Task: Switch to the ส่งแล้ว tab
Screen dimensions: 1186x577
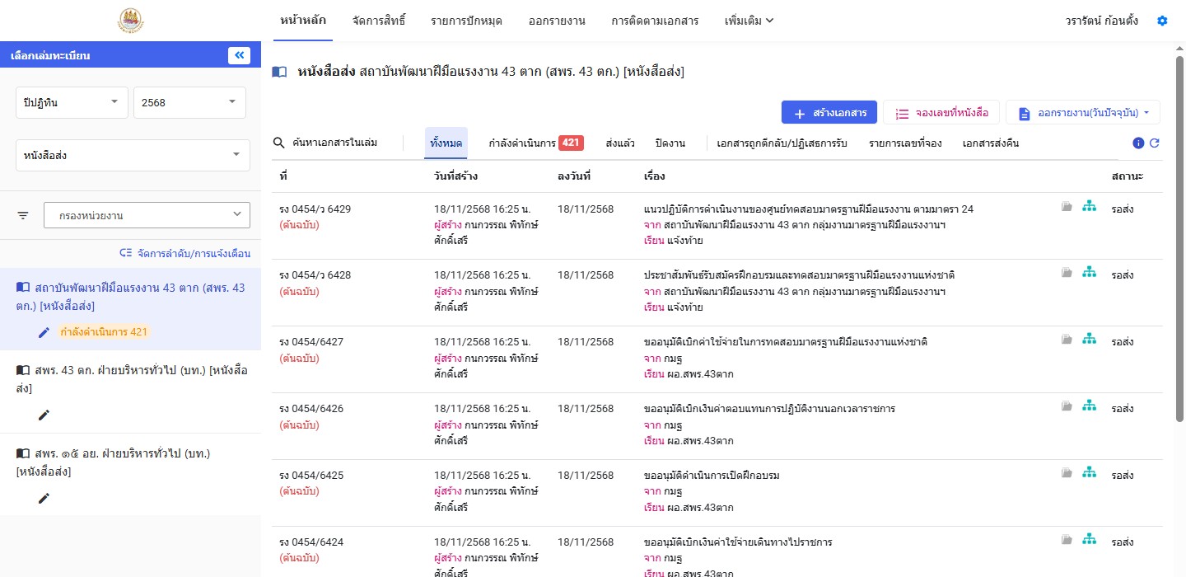Action: click(x=619, y=143)
